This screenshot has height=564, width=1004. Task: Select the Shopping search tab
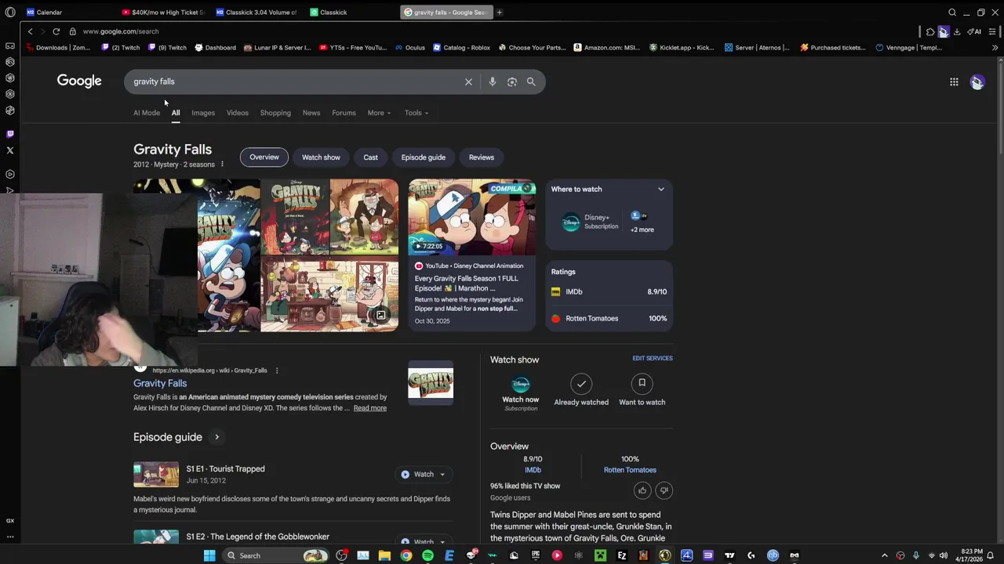275,113
